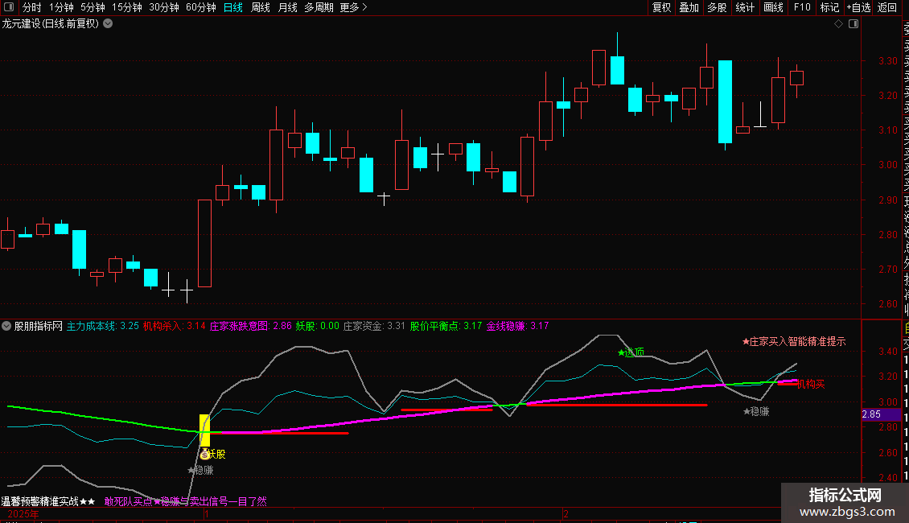The image size is (909, 523).
Task: Click the 机构杀入 indicator value
Action: 174,326
